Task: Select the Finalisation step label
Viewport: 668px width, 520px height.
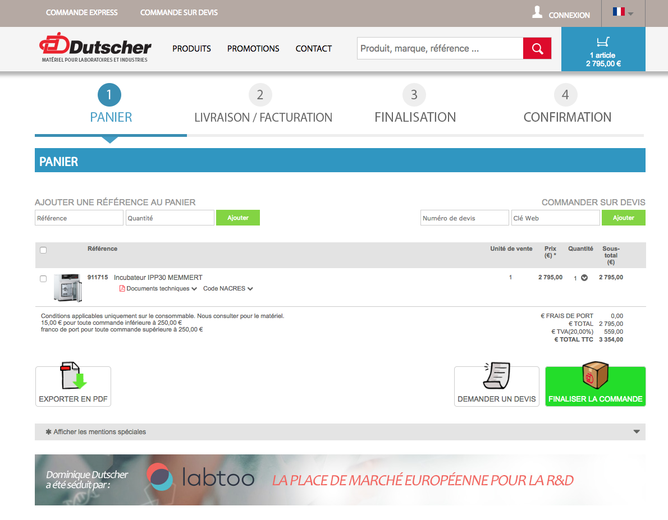Action: point(415,117)
